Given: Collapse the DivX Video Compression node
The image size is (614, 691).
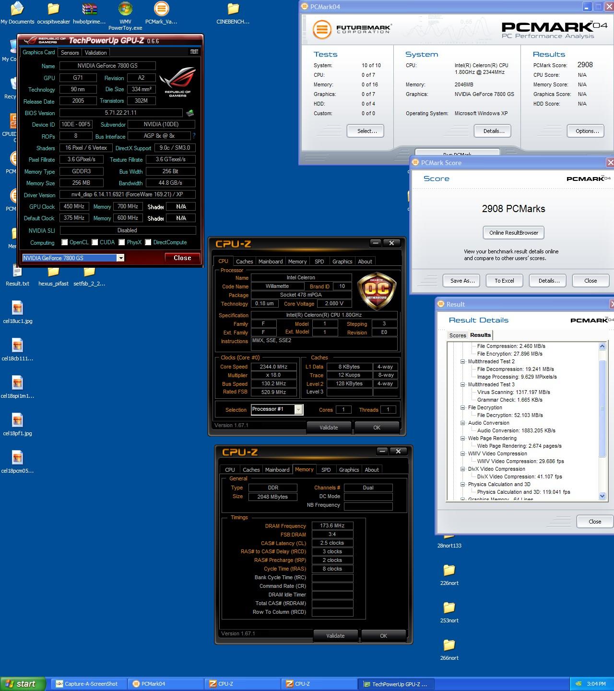Looking at the screenshot, I should tap(463, 469).
